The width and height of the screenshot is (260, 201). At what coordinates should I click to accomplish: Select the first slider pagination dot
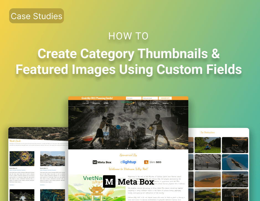pos(125,148)
